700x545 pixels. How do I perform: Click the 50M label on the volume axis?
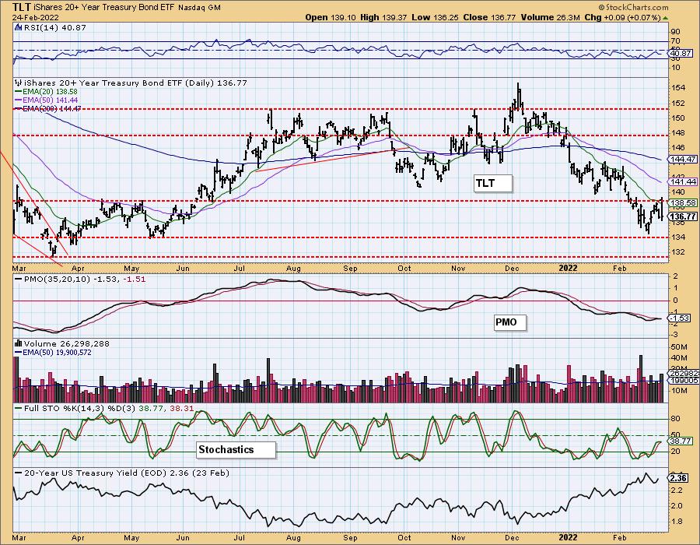(x=679, y=347)
